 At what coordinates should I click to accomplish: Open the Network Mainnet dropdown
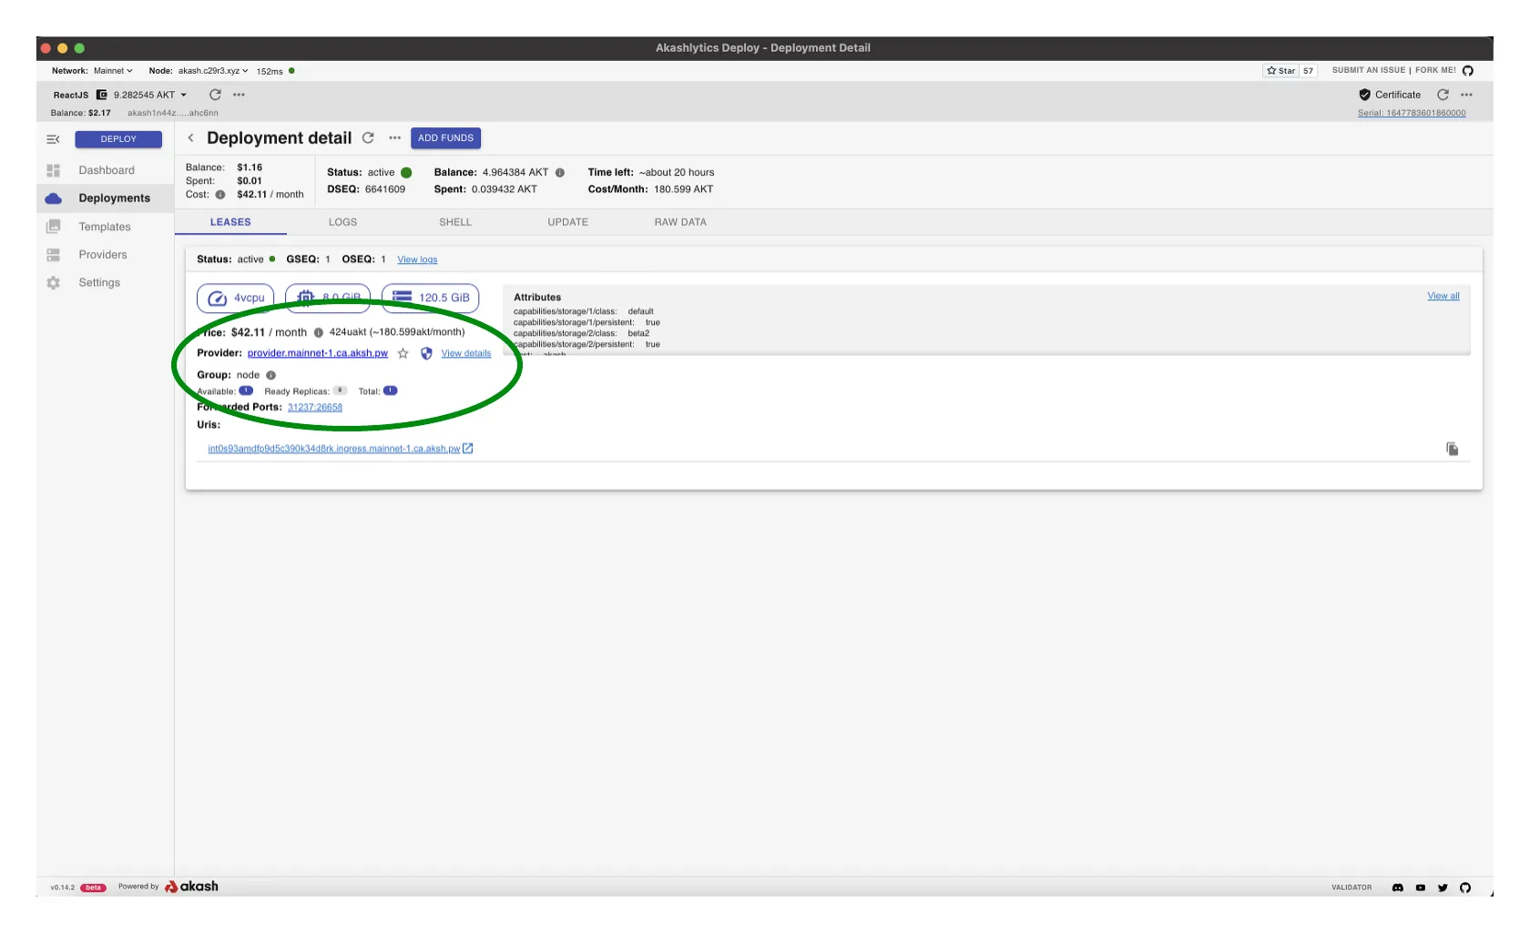(113, 71)
